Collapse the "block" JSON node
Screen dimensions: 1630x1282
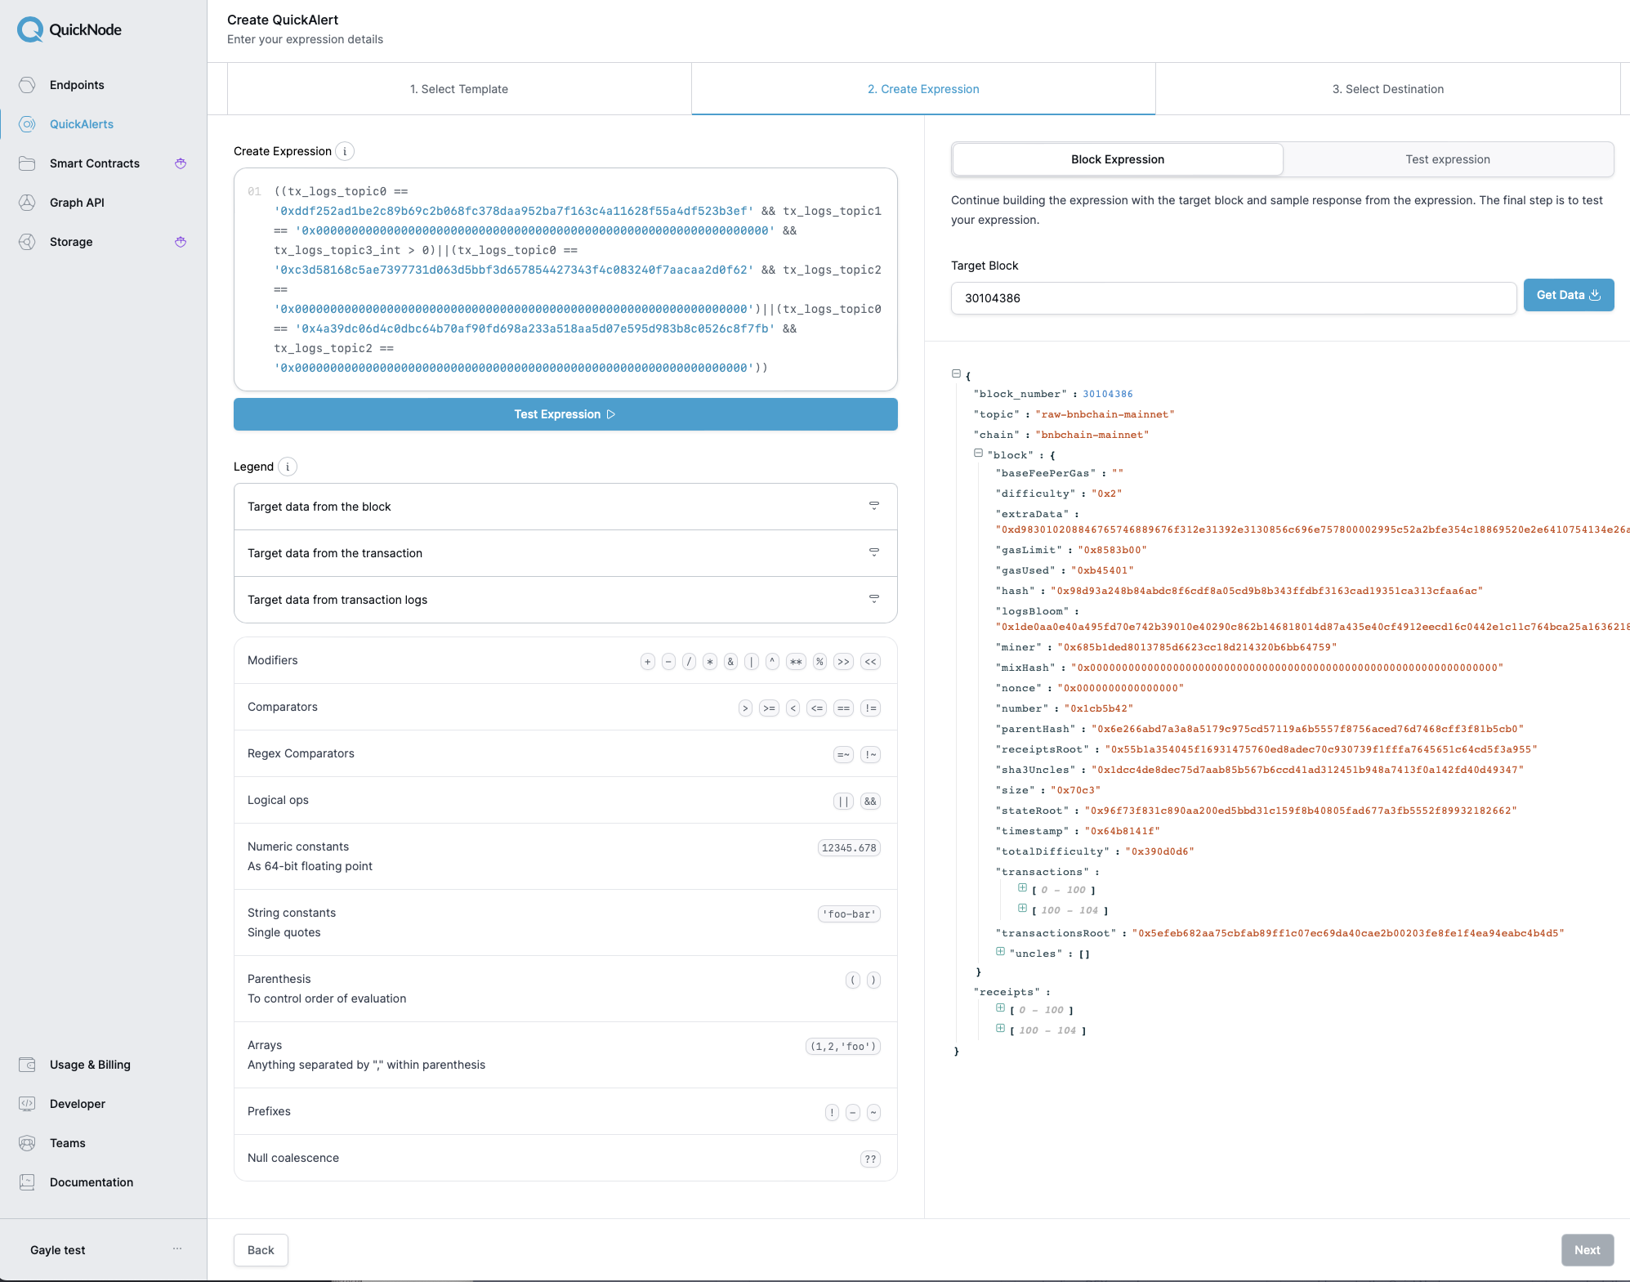(x=978, y=453)
